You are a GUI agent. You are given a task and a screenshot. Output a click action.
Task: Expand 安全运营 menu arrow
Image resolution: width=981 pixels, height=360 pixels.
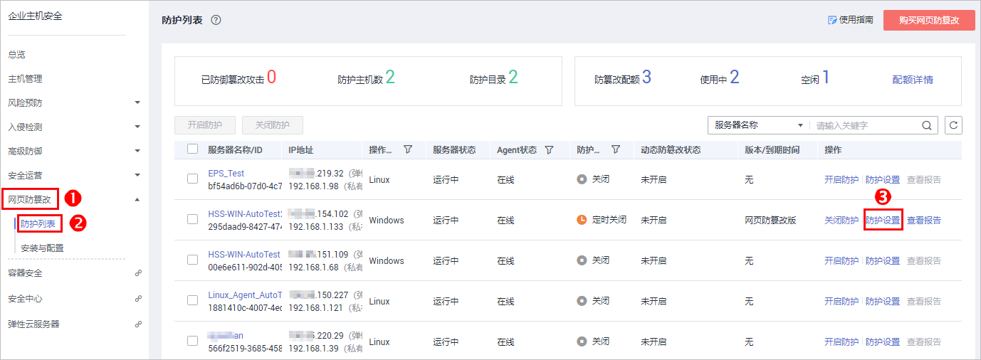pos(137,175)
